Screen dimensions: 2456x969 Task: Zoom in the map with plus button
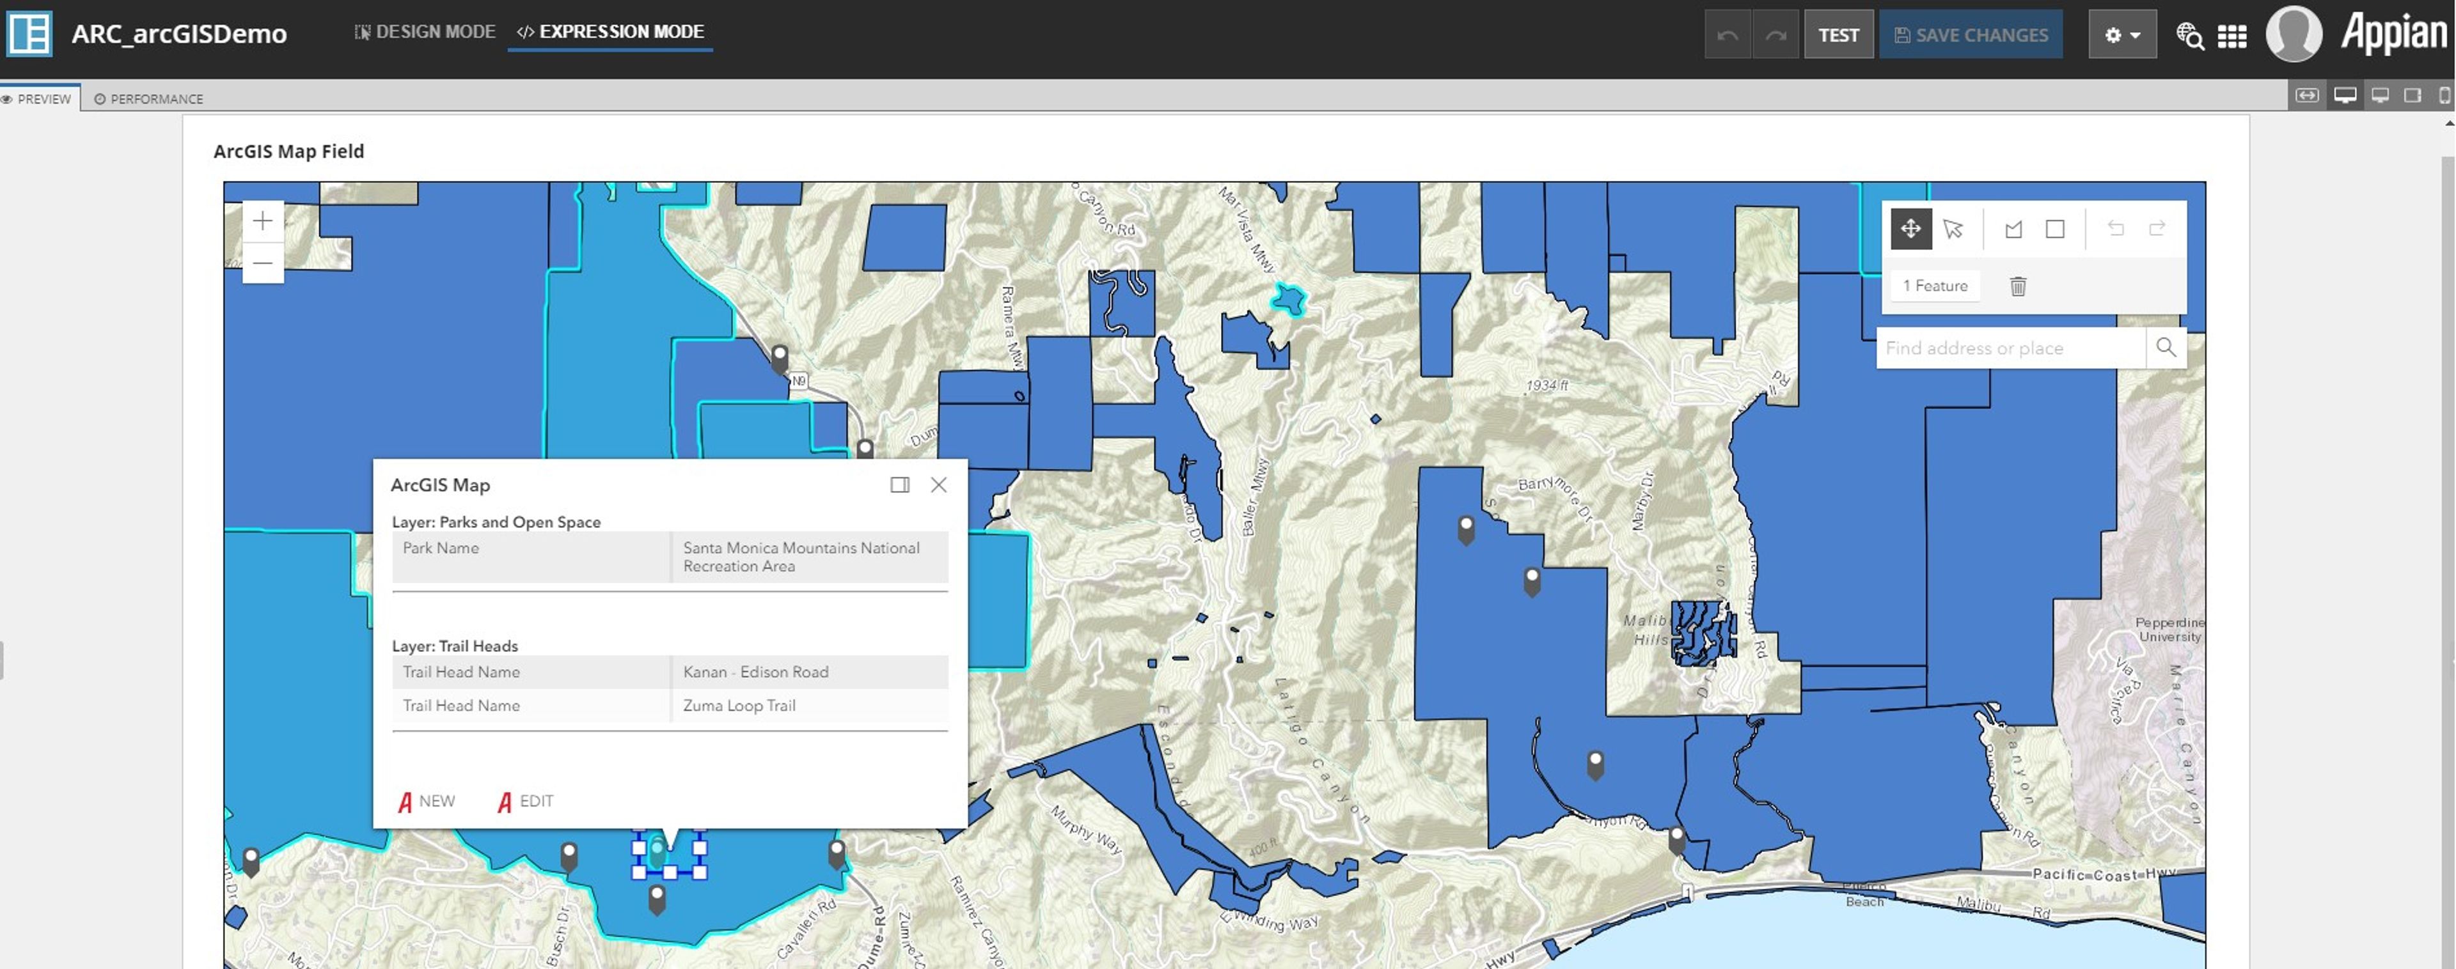pyautogui.click(x=262, y=221)
